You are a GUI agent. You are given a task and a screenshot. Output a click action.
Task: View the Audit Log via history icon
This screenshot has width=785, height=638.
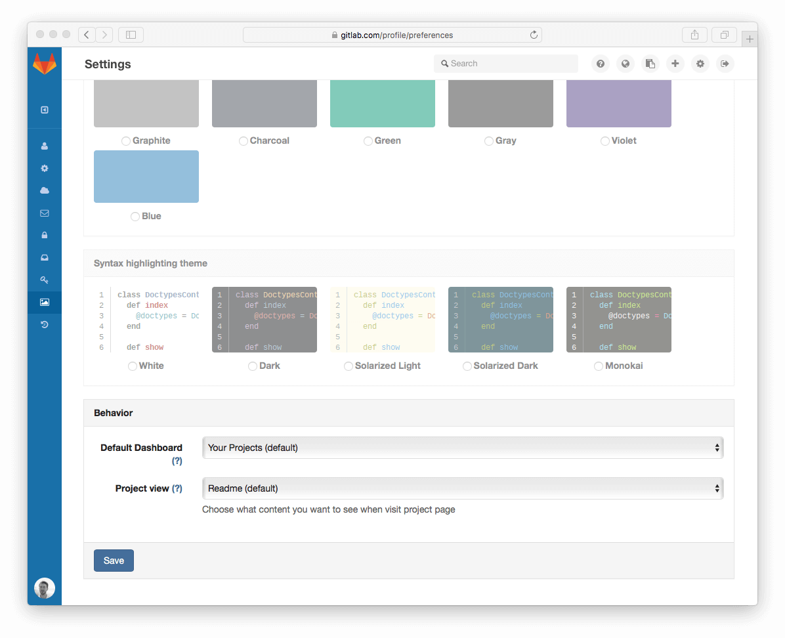pyautogui.click(x=44, y=324)
